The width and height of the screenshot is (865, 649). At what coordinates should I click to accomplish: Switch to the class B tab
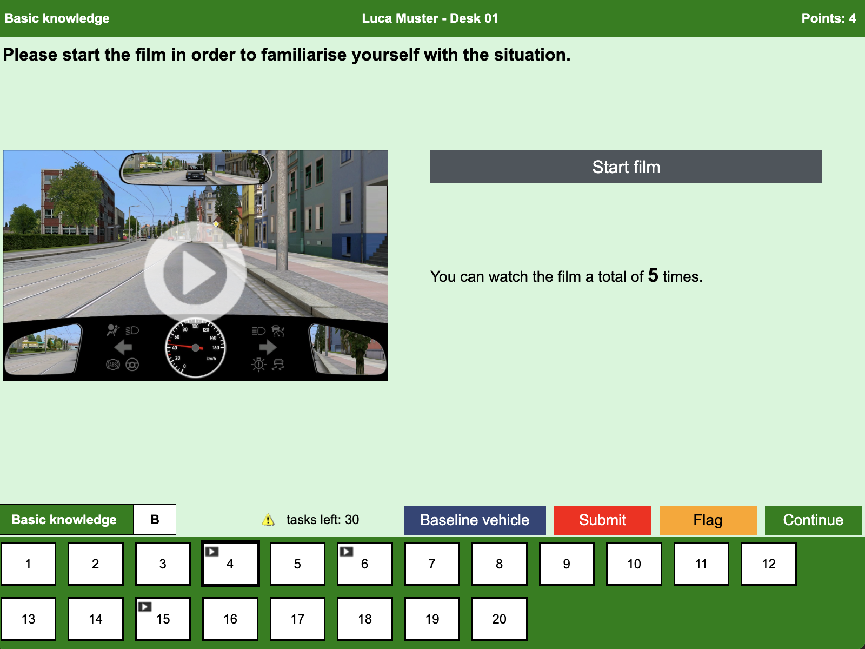155,520
